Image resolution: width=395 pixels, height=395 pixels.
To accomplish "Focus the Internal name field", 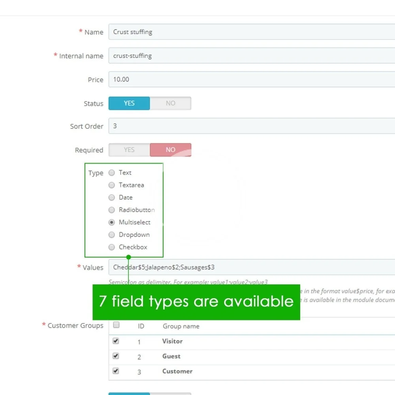I will pos(251,56).
